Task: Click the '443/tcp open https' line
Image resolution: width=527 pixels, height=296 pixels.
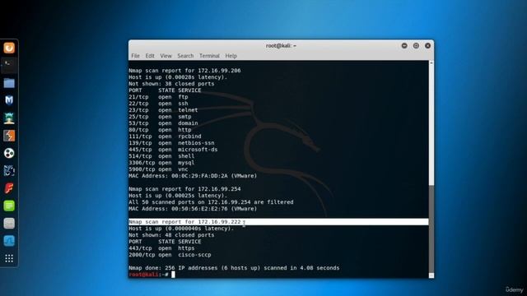Action: pyautogui.click(x=161, y=248)
